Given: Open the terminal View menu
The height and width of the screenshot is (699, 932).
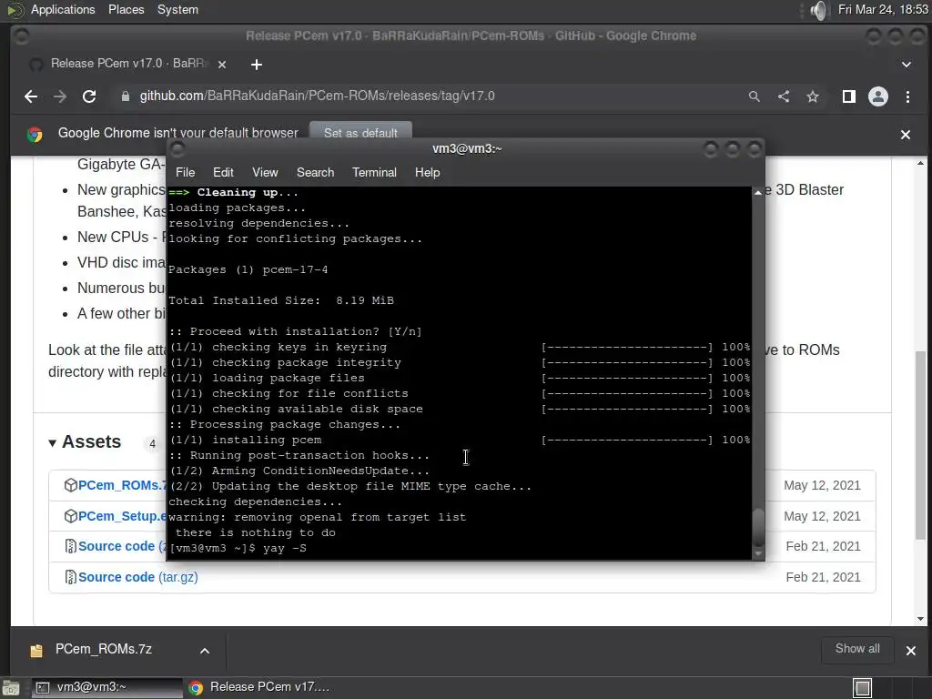Looking at the screenshot, I should click(x=265, y=172).
